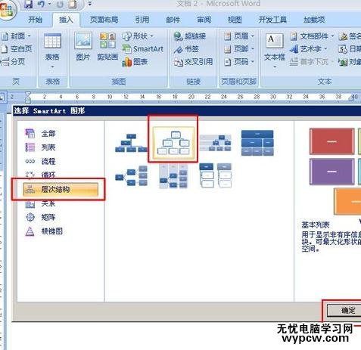This screenshot has width=361, height=350.
Task: Open the 页面布局 ribbon tab
Action: point(104,20)
